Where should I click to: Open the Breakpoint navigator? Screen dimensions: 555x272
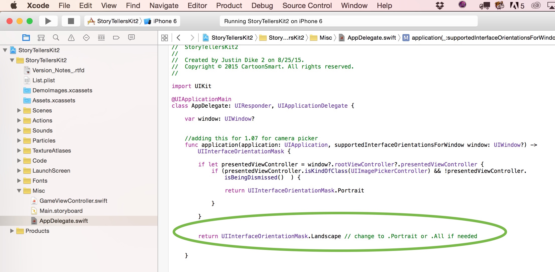point(116,37)
